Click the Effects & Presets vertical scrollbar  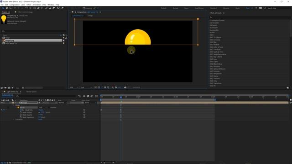click(x=291, y=28)
